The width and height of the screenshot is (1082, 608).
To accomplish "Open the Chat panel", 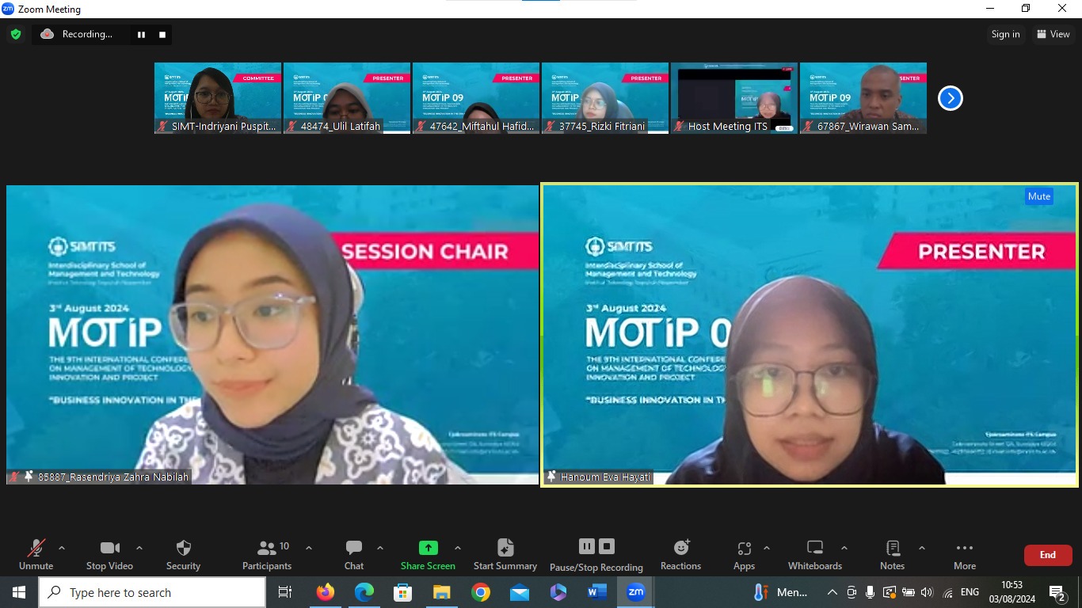I will click(x=354, y=554).
